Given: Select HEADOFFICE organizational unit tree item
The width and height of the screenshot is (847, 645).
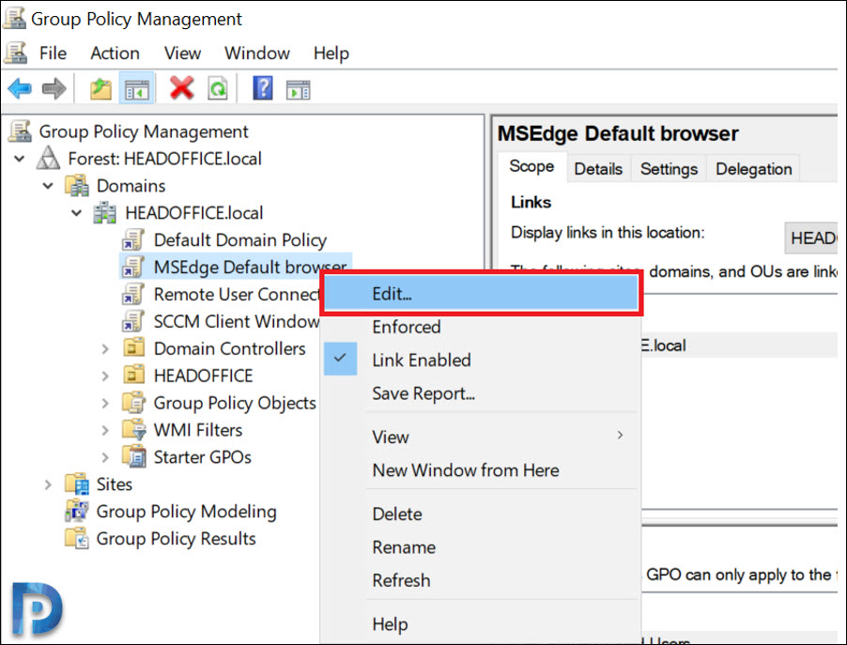Looking at the screenshot, I should pos(203,376).
